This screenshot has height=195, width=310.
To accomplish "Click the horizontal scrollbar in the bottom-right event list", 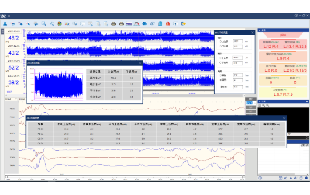I will click(x=283, y=175).
